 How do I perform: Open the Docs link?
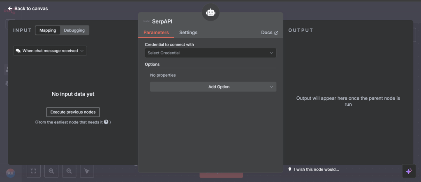click(x=269, y=33)
